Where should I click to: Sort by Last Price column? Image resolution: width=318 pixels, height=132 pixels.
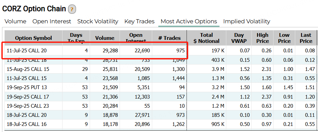click(306, 38)
